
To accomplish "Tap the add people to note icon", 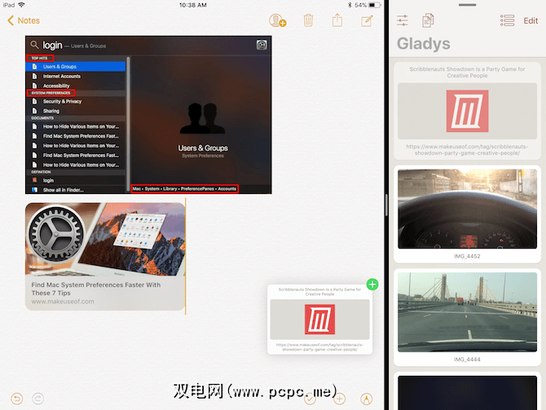I will point(277,20).
